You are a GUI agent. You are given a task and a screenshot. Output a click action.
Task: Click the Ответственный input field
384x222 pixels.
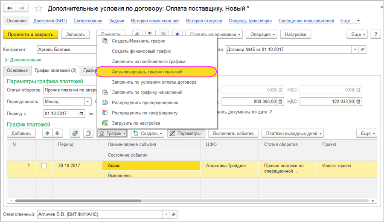click(99, 214)
